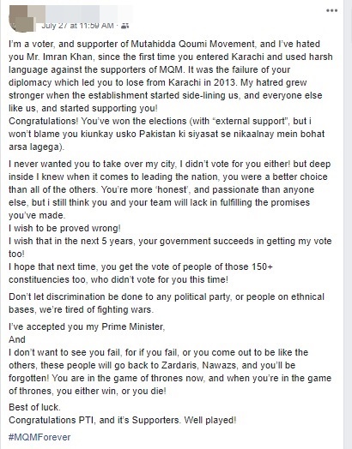
Task: Click the standalone word 'And'
Action: (x=17, y=339)
